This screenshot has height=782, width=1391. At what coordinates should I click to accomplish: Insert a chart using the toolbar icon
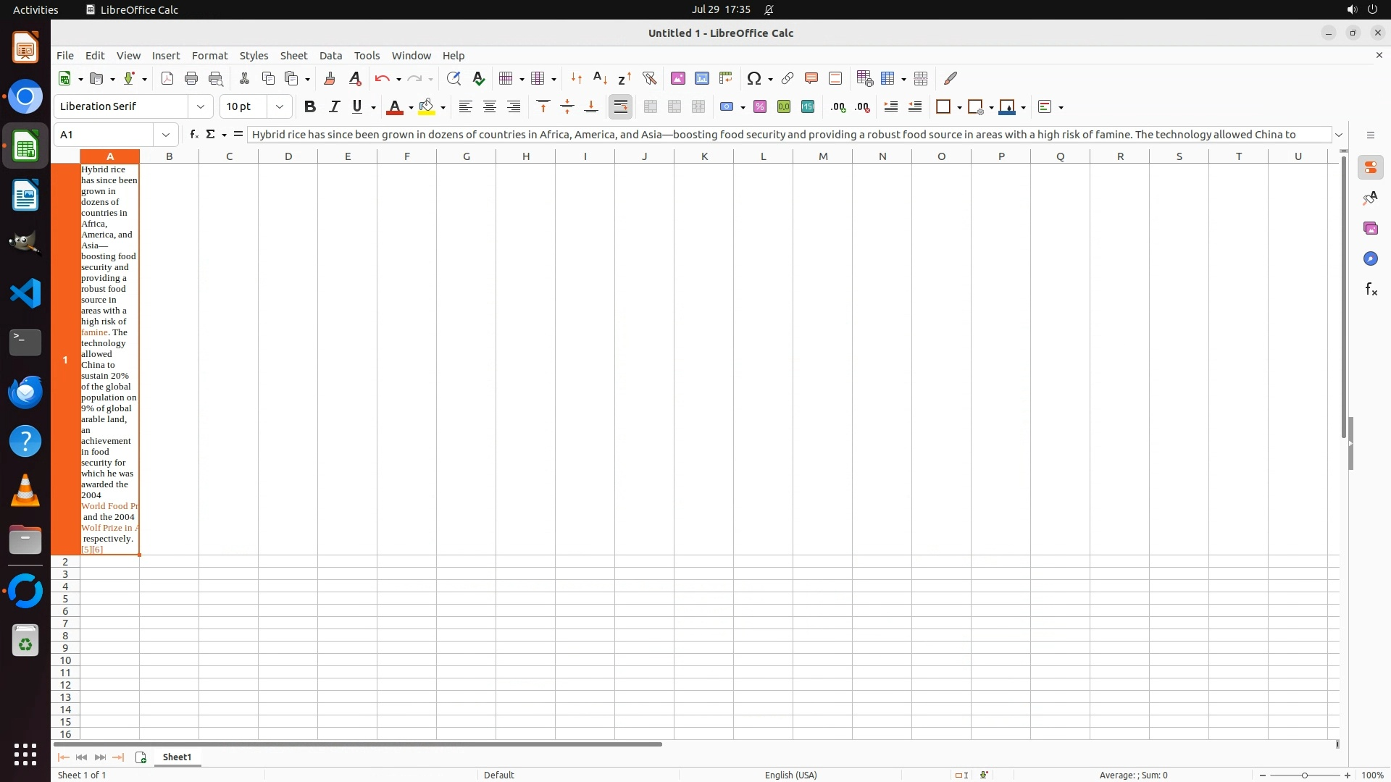pos(701,78)
